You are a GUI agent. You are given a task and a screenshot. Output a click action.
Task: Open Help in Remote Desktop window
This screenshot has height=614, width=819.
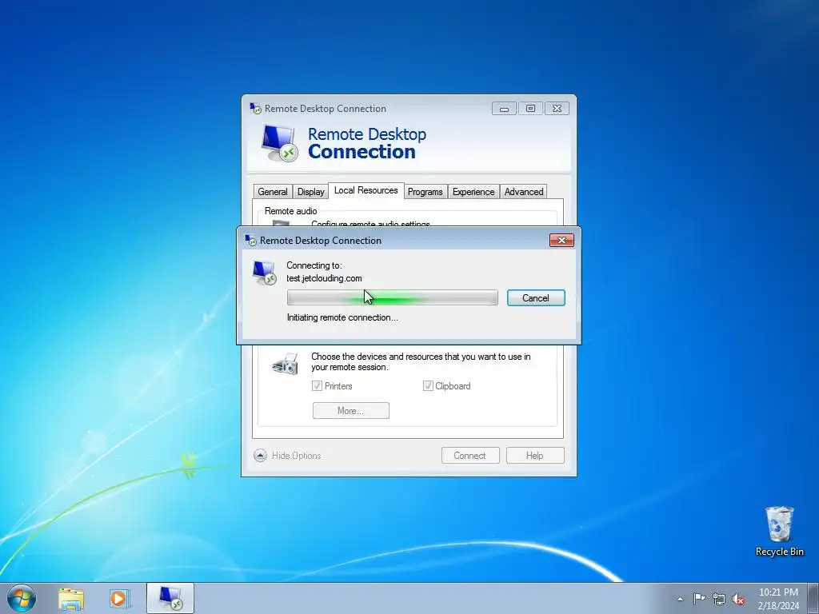[x=535, y=455]
